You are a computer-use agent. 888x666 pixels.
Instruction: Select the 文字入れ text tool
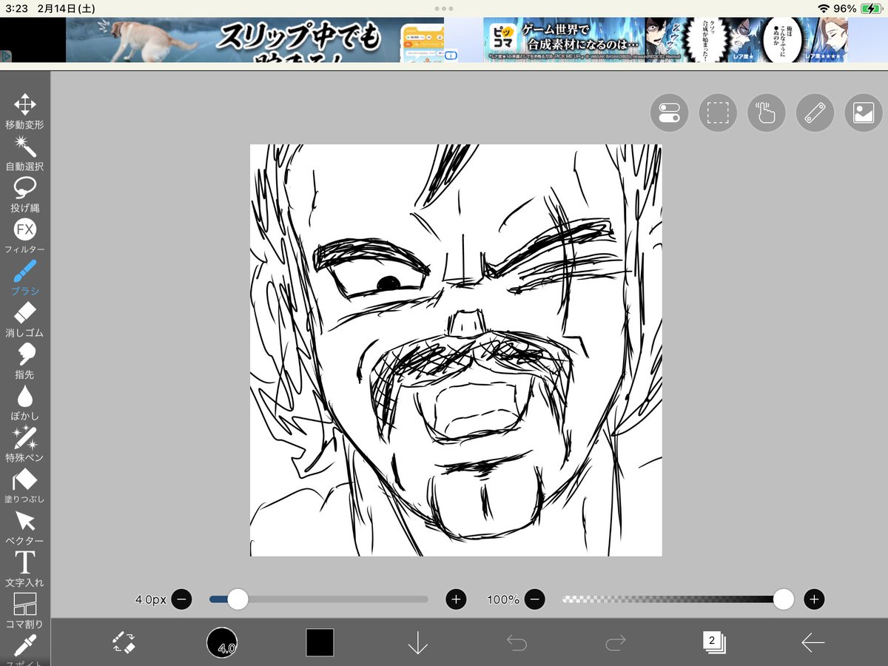pyautogui.click(x=24, y=568)
